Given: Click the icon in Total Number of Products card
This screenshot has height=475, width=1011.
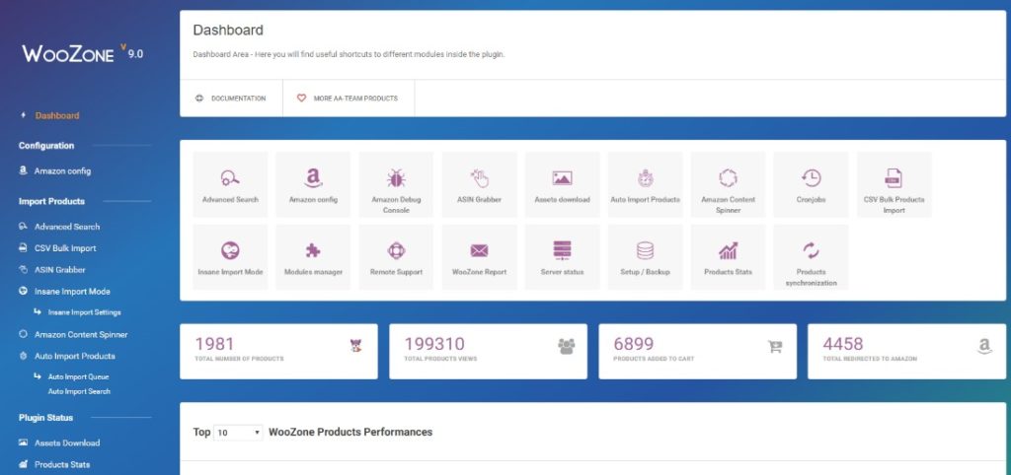Looking at the screenshot, I should [355, 346].
